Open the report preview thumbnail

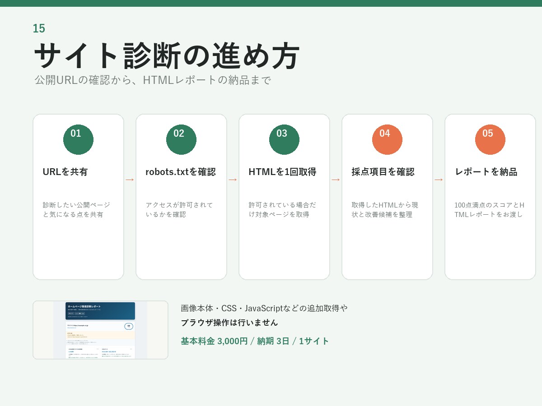coord(100,330)
